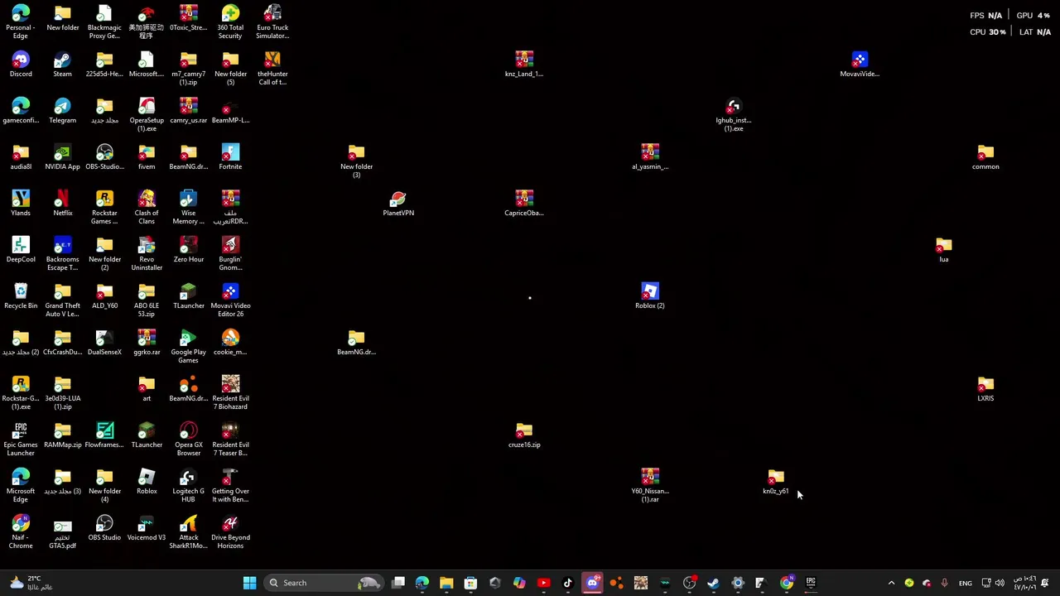Select the Voicemod V3 icon
This screenshot has height=596, width=1060.
tap(147, 528)
